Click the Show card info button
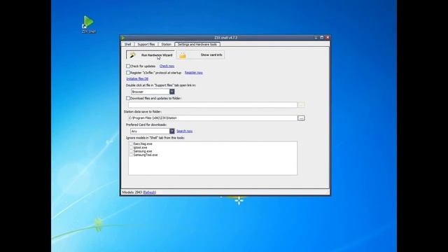 (201, 55)
